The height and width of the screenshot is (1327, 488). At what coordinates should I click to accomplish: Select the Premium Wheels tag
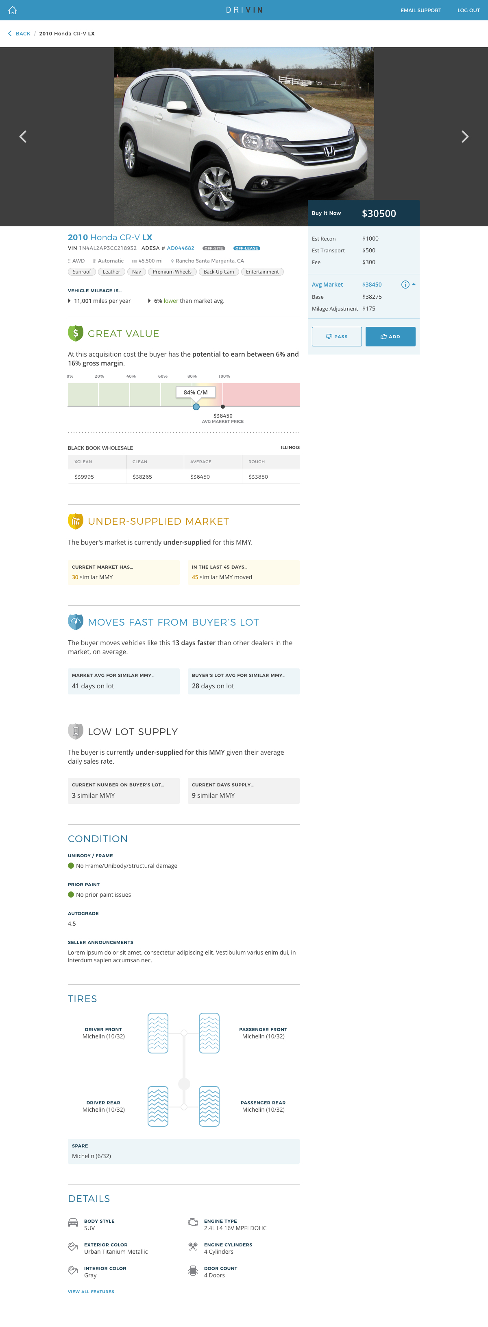point(172,272)
